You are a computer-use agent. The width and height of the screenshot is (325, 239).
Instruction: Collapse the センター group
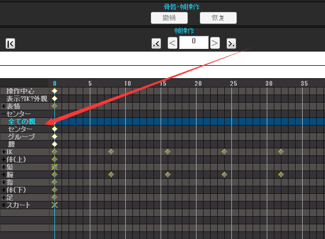pos(4,114)
